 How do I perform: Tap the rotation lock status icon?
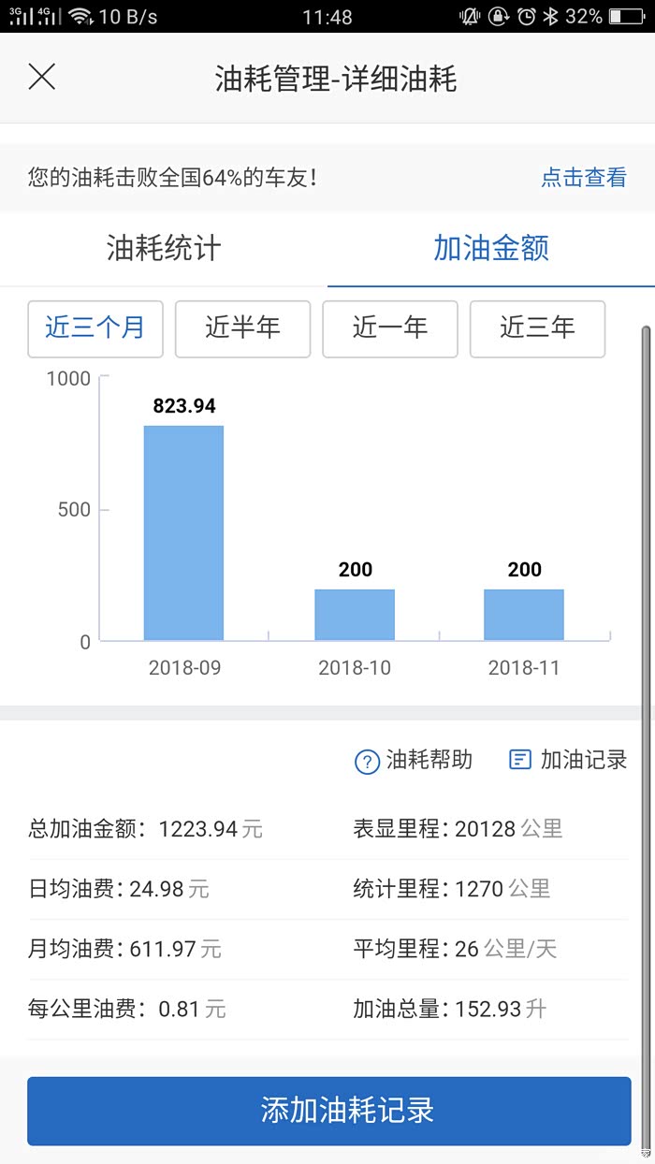(x=499, y=16)
